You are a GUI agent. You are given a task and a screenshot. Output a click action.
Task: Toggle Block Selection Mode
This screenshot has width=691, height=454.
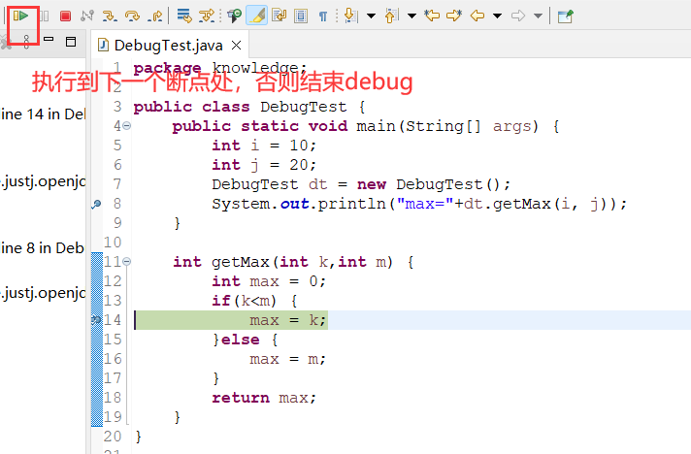(x=301, y=16)
